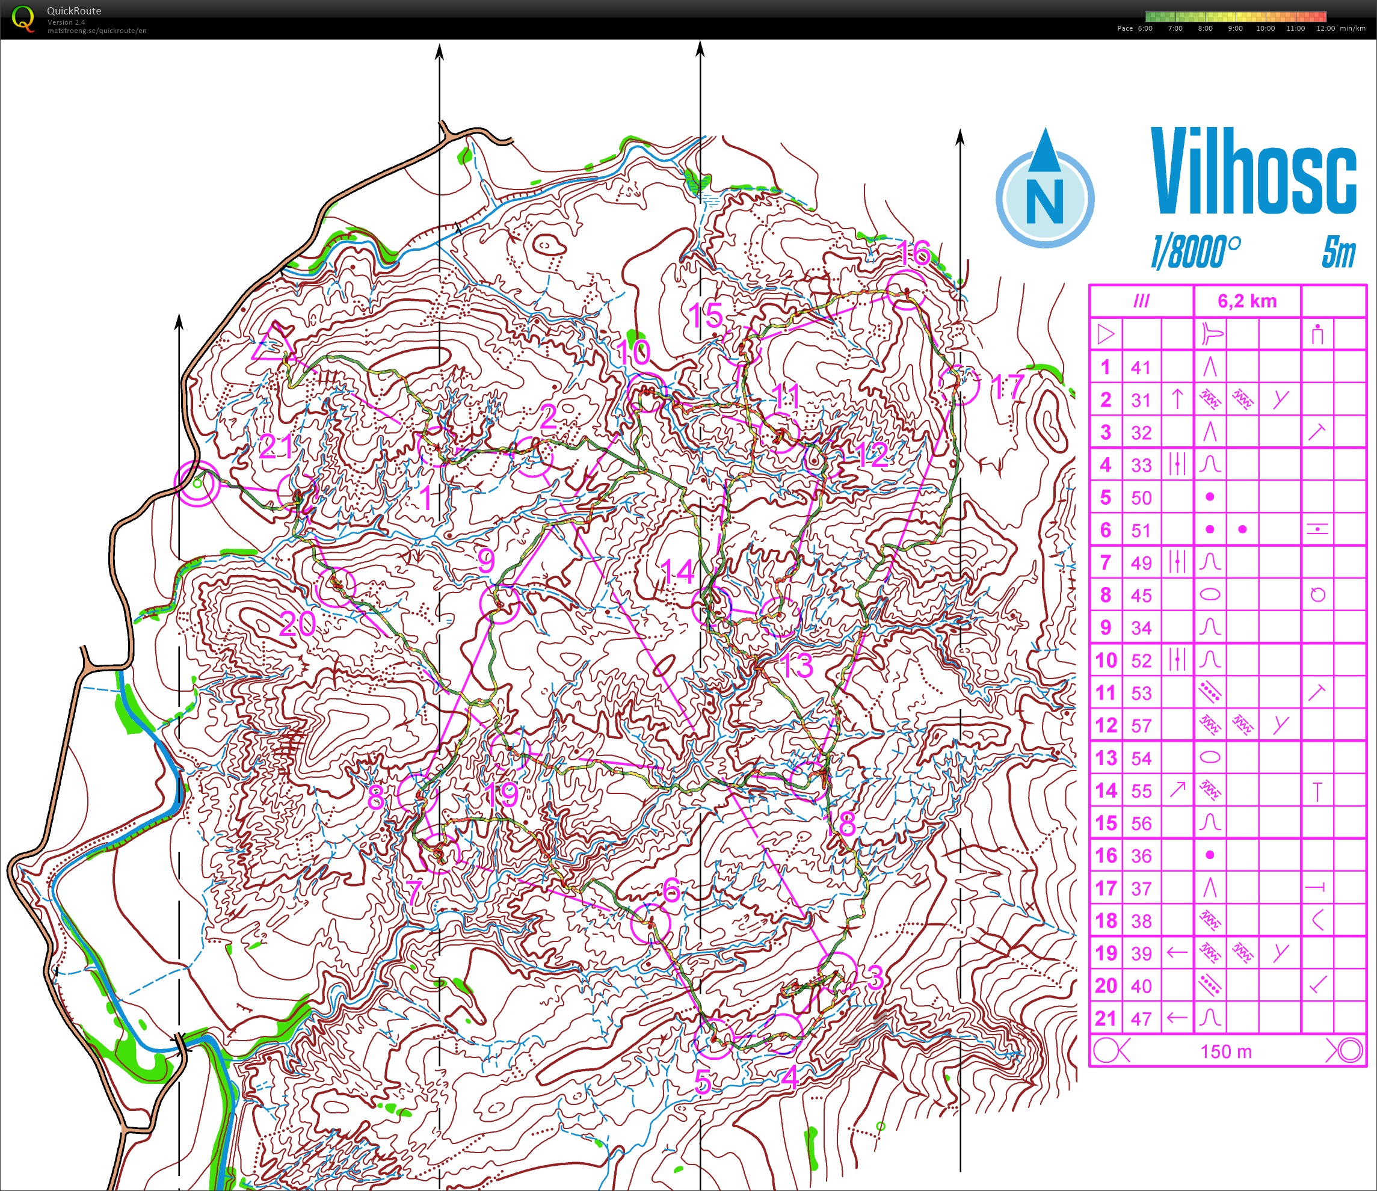Click the map label '12'
The image size is (1377, 1191).
point(872,455)
